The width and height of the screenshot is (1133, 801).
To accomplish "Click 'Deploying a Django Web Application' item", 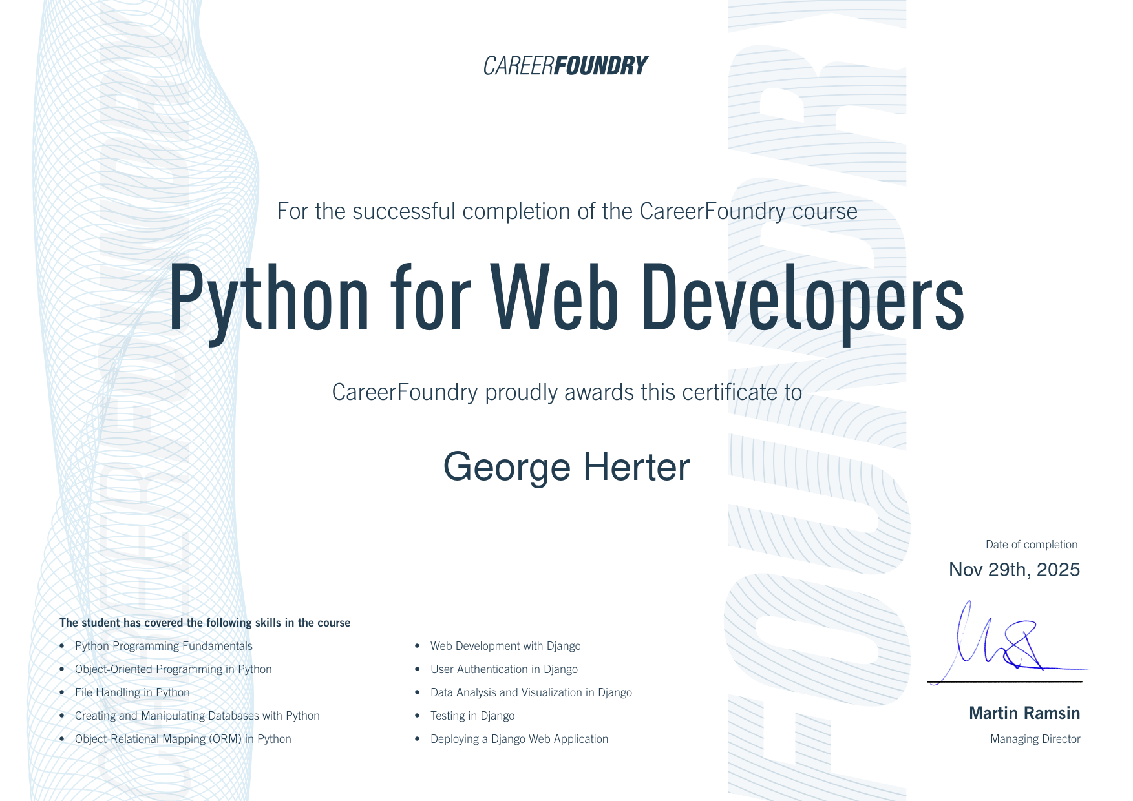I will (x=519, y=739).
